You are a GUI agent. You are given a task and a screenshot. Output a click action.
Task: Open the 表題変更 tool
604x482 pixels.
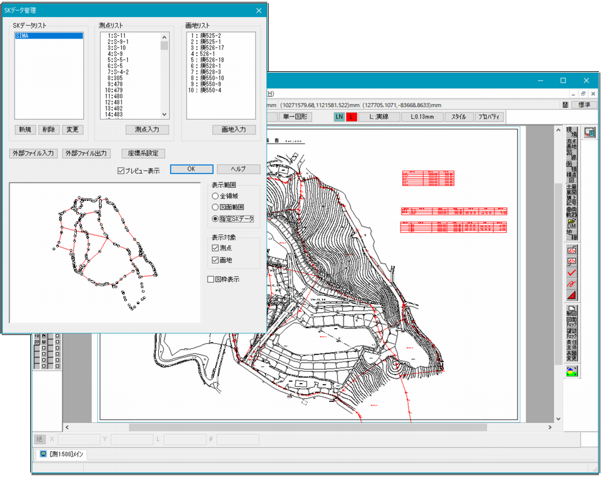[572, 356]
